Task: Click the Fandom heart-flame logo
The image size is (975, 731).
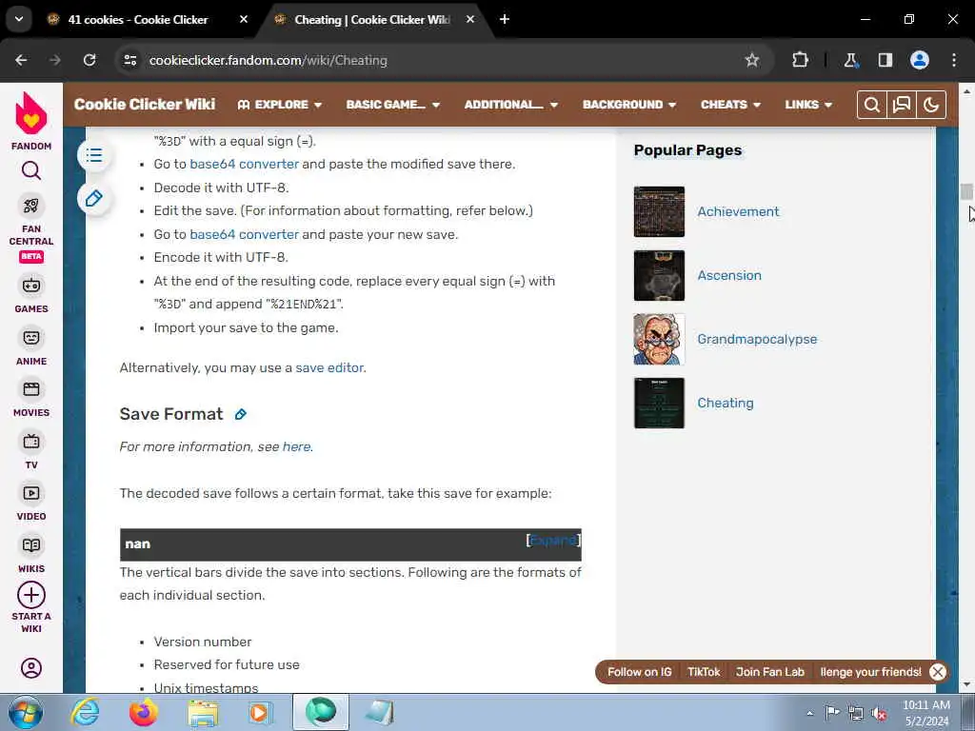Action: tap(31, 113)
